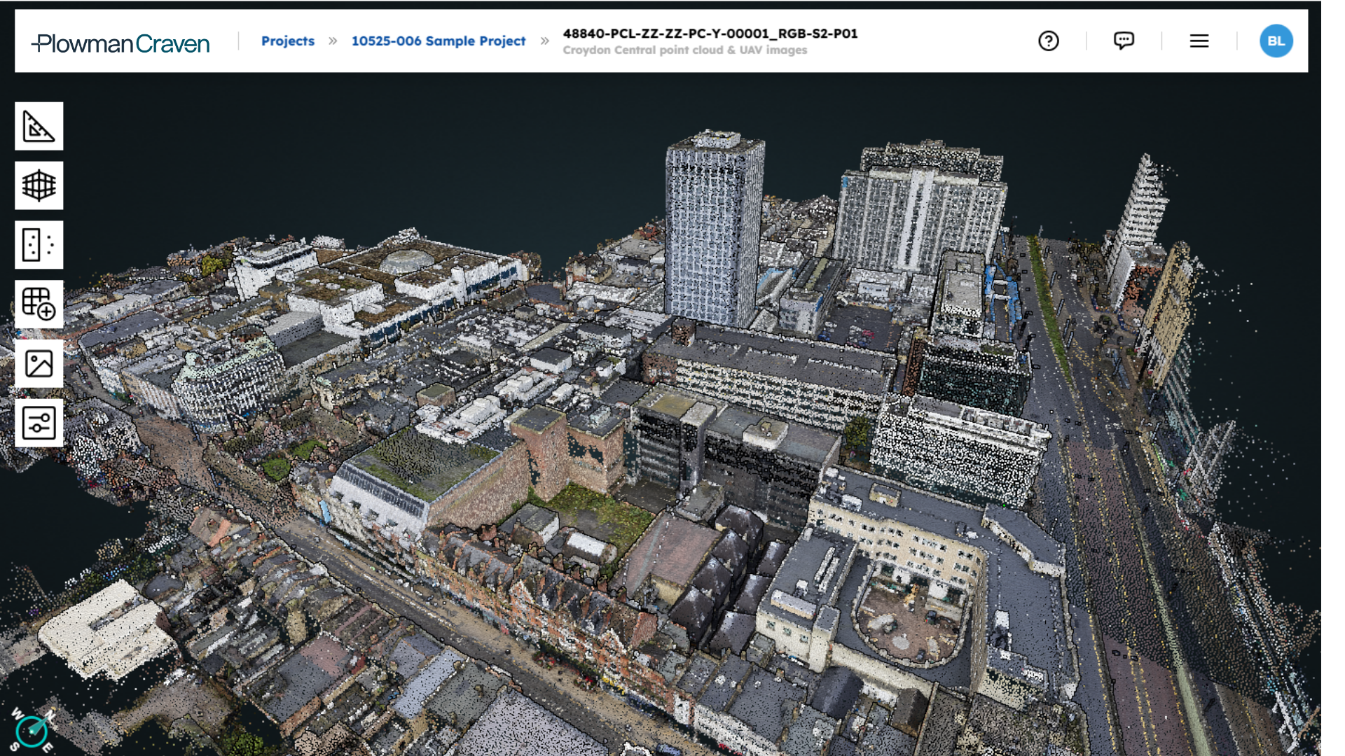Viewport: 1345px width, 756px height.
Task: Click the add grid plus icon
Action: tap(39, 304)
